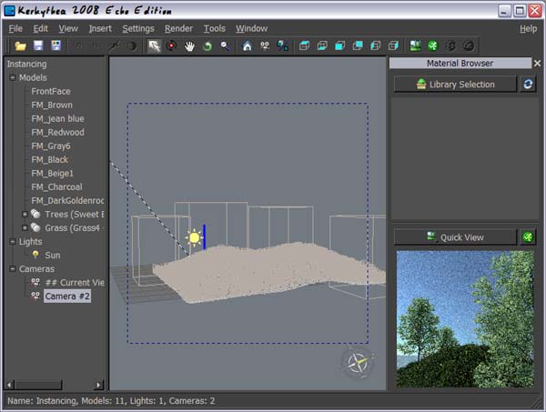546x412 pixels.
Task: Click the green refresh icon beside Quick View
Action: click(528, 237)
